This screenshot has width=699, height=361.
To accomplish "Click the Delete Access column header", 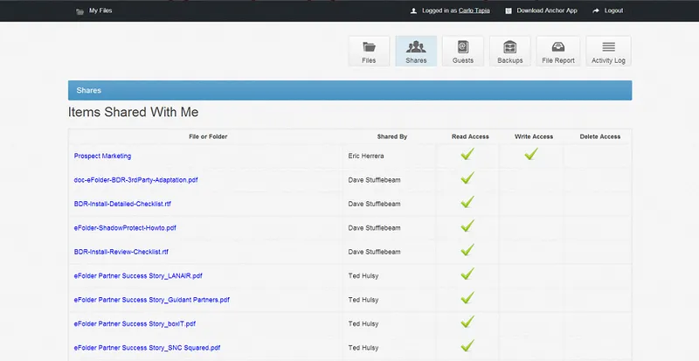I will pyautogui.click(x=600, y=136).
